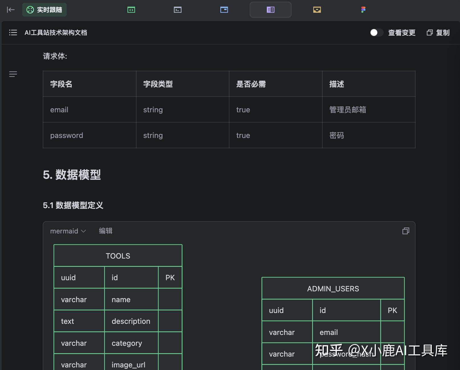Screen dimensions: 460x370
Task: Launch Figma via its toolbar icon
Action: coord(363,9)
